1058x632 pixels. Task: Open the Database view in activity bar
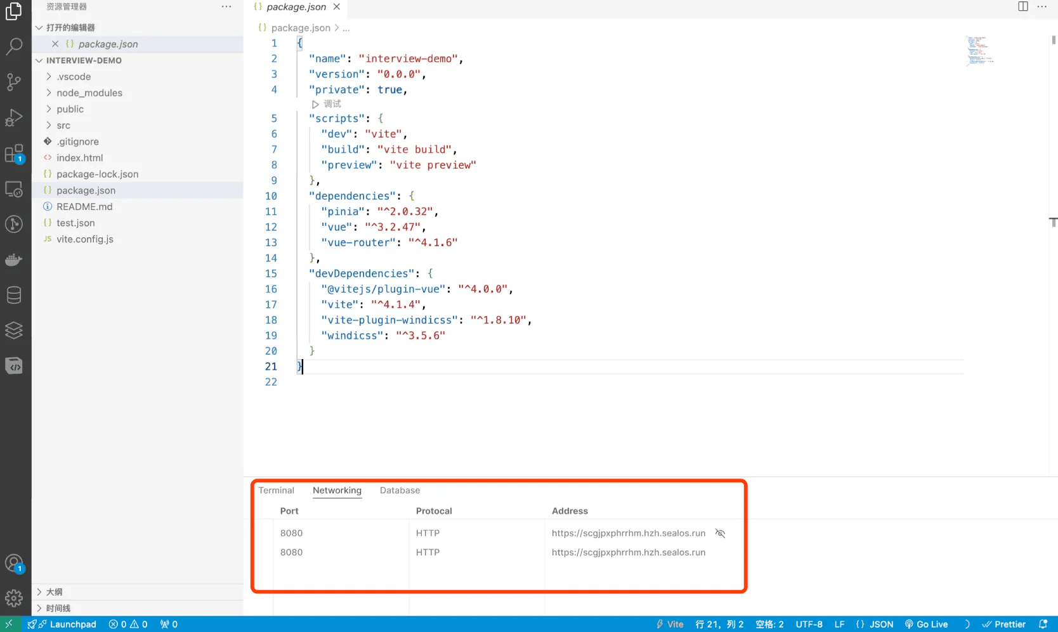pos(14,295)
